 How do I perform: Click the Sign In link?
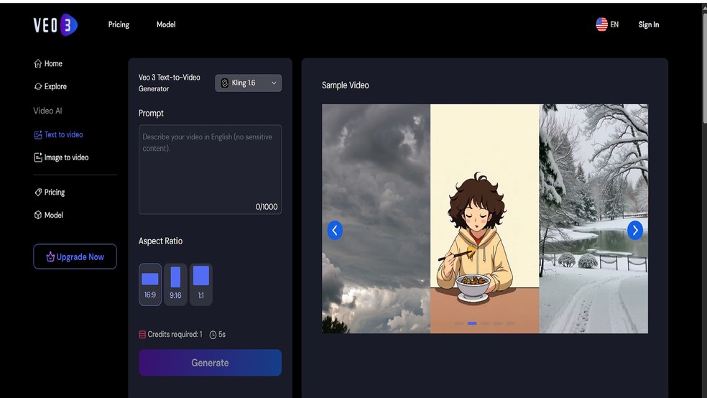pyautogui.click(x=648, y=25)
